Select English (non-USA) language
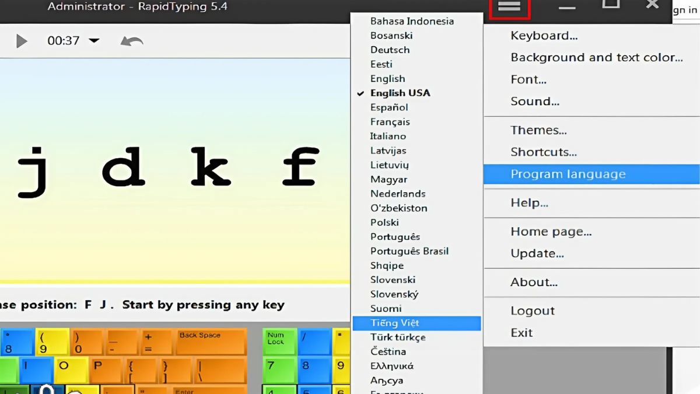The height and width of the screenshot is (394, 700). point(387,79)
